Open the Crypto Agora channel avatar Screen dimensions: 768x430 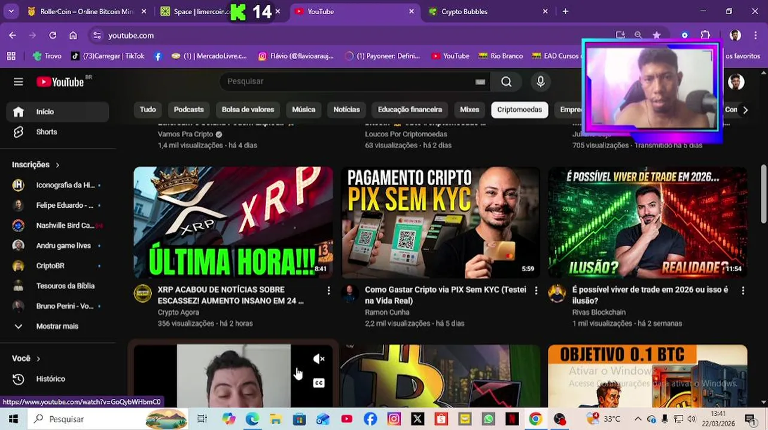point(142,293)
